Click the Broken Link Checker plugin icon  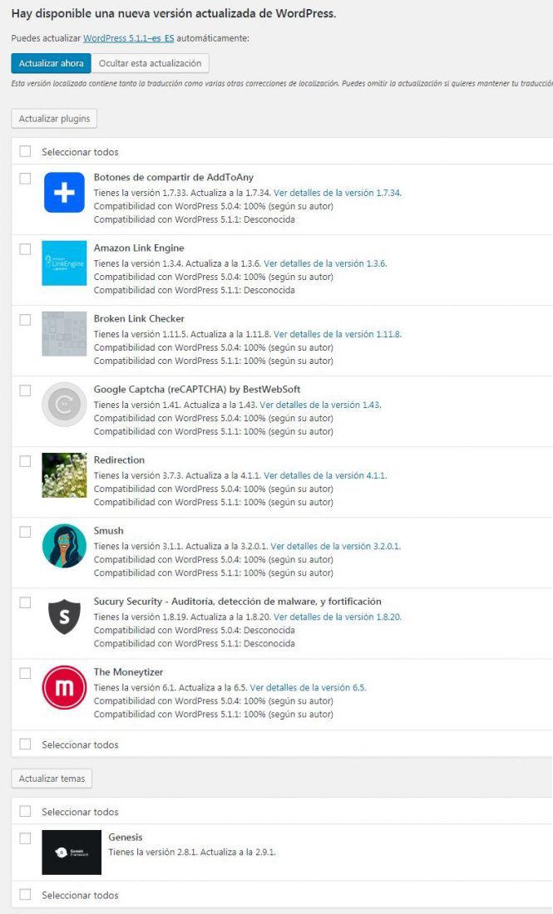[64, 333]
